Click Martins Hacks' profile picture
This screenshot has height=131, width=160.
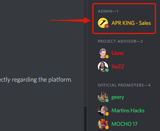(103, 110)
